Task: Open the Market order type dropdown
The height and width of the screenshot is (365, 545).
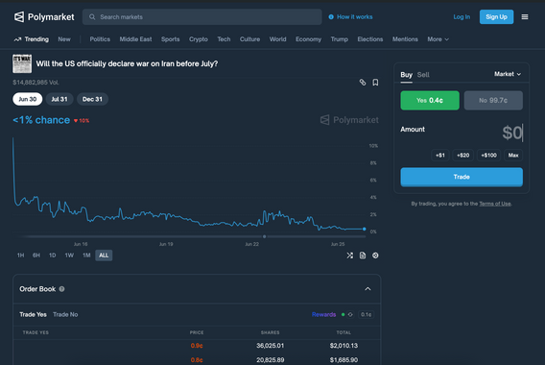Action: pyautogui.click(x=508, y=74)
